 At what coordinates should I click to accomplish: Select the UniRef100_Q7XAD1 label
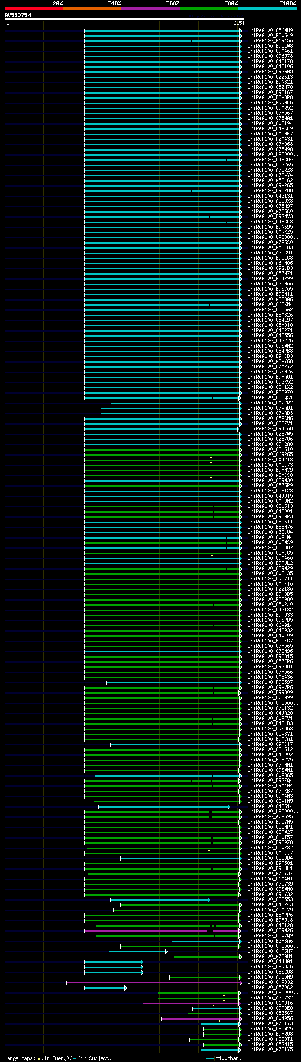270,408
